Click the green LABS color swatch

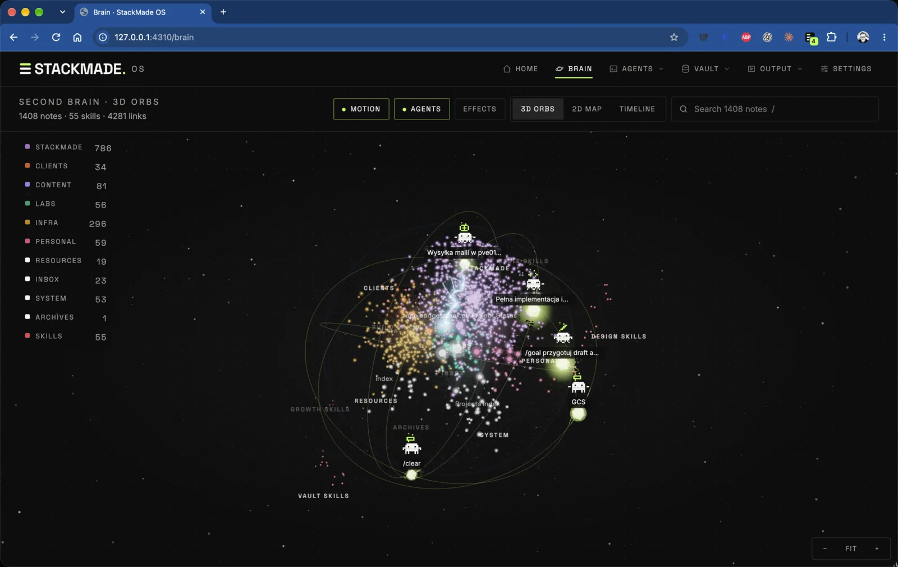[28, 203]
